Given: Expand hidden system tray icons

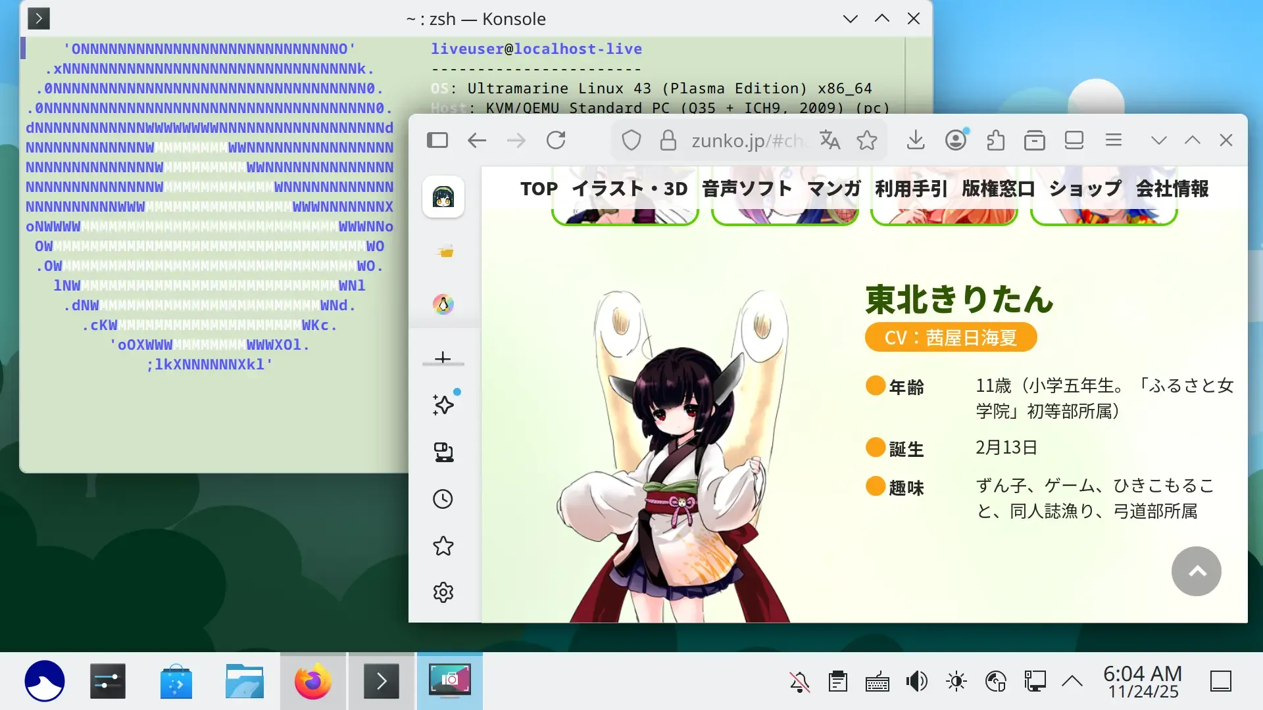Looking at the screenshot, I should (x=1072, y=681).
